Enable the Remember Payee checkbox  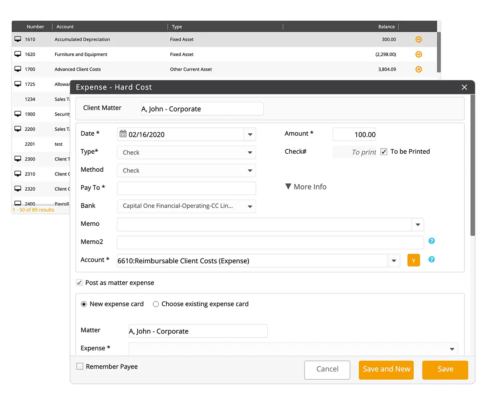pyautogui.click(x=80, y=366)
